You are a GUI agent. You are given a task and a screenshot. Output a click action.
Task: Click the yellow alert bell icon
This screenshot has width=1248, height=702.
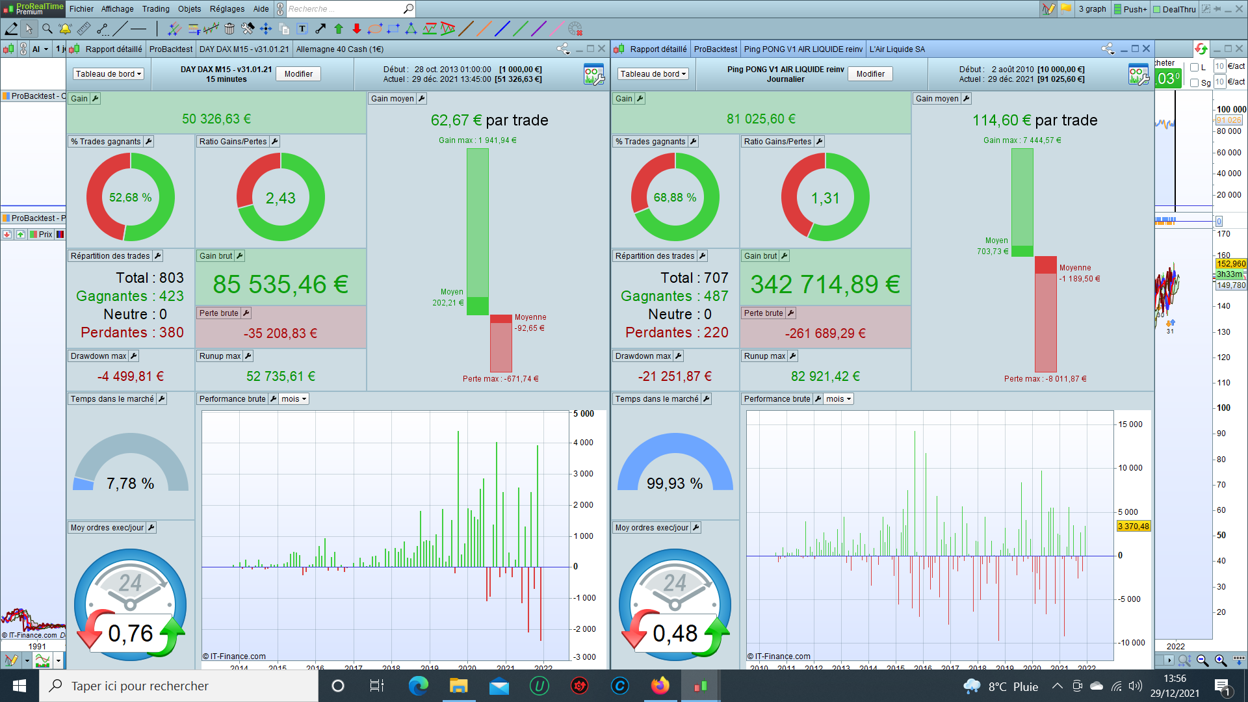pyautogui.click(x=65, y=29)
